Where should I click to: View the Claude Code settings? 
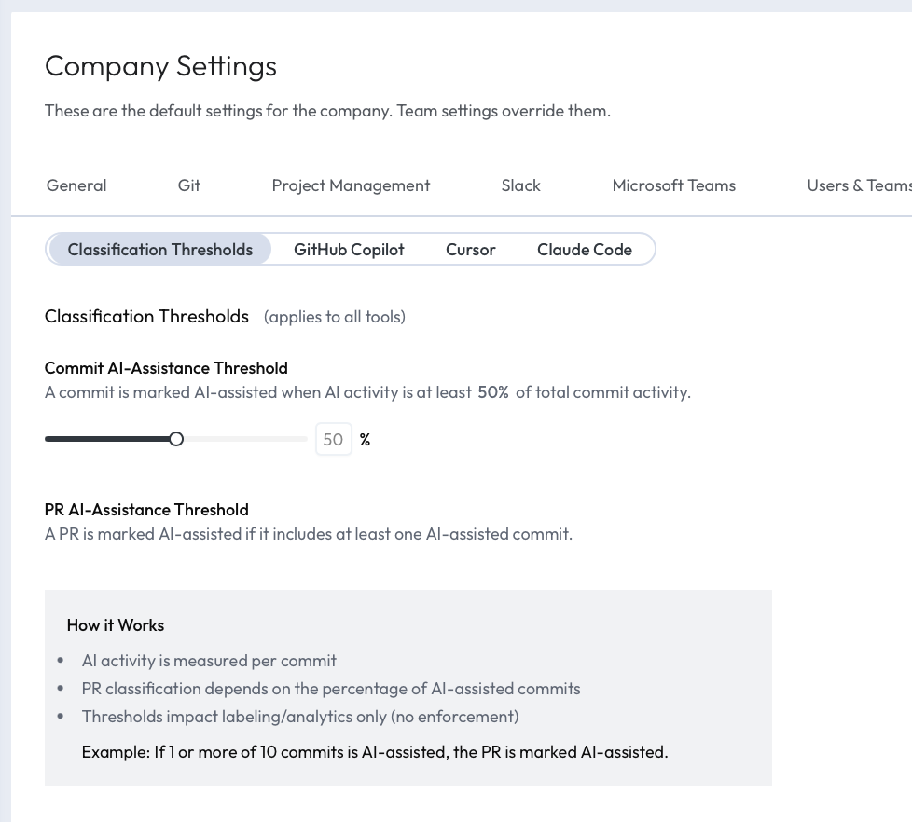tap(584, 249)
